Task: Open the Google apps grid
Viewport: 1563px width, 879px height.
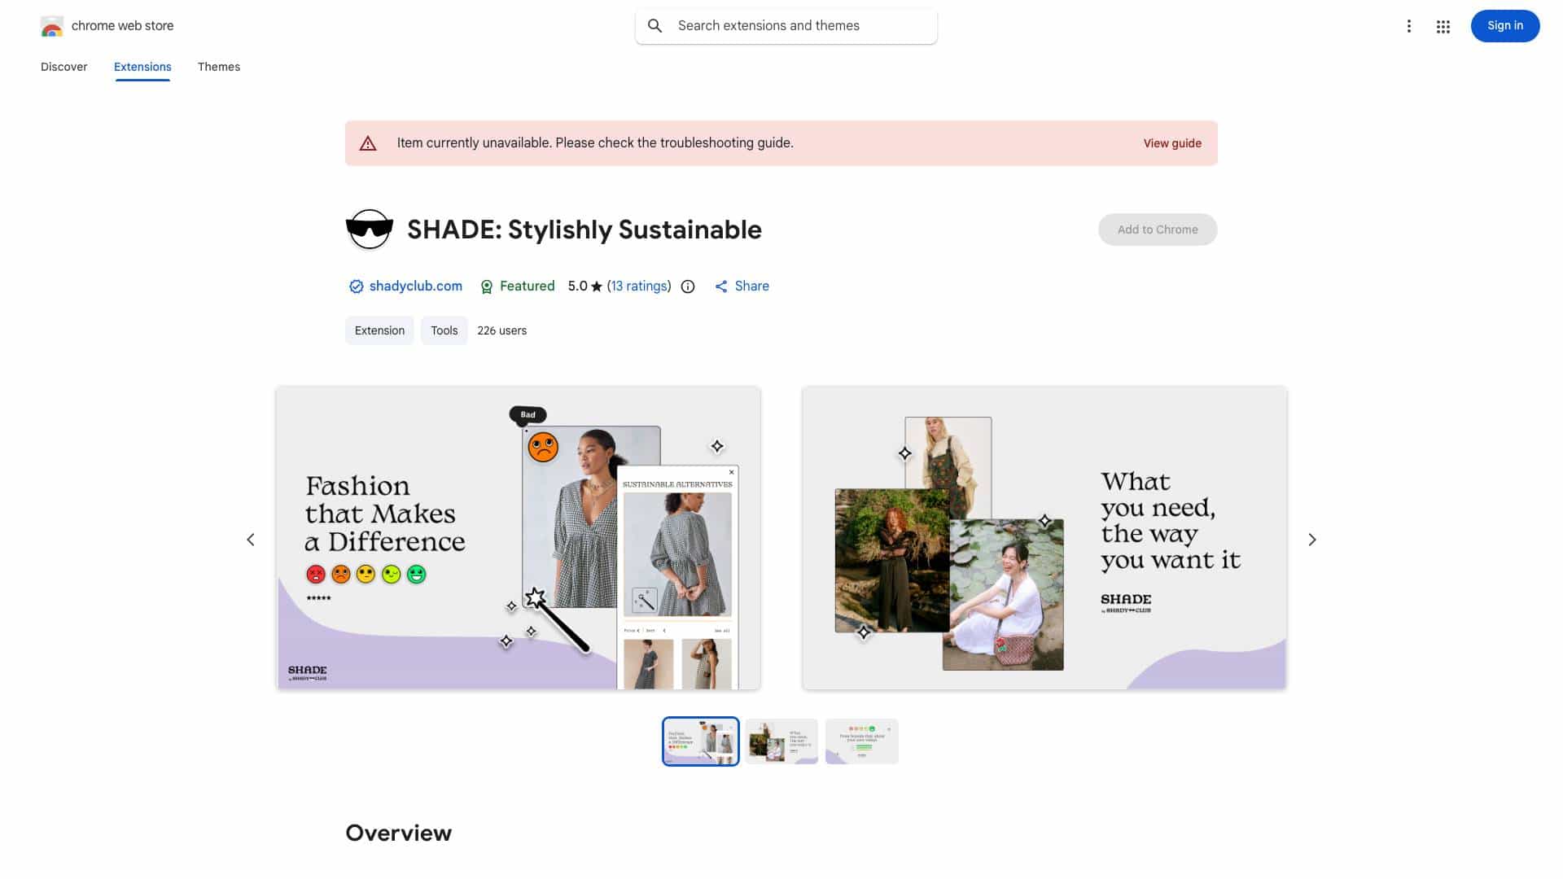Action: (x=1443, y=26)
